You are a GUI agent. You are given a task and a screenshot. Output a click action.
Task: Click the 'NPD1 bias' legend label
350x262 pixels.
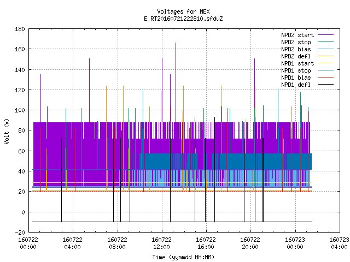296,78
